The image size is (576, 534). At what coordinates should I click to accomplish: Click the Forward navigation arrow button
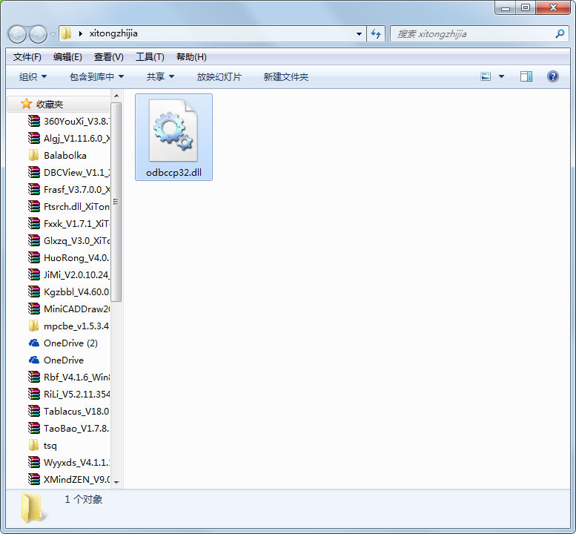pos(38,33)
